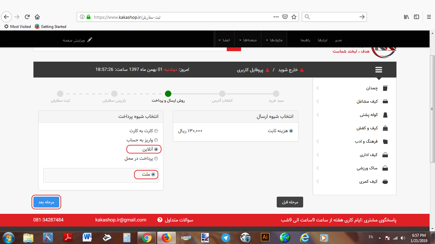Open the hamburger category menu icon
Screen dimensions: 435x244
click(379, 70)
